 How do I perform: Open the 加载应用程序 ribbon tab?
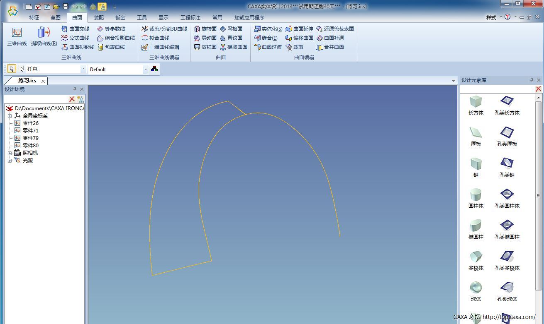249,17
